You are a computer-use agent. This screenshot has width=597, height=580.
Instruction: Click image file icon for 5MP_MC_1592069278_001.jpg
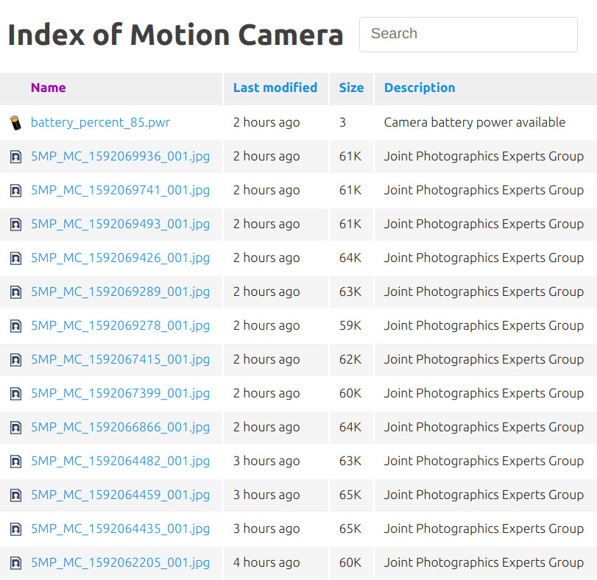point(15,326)
